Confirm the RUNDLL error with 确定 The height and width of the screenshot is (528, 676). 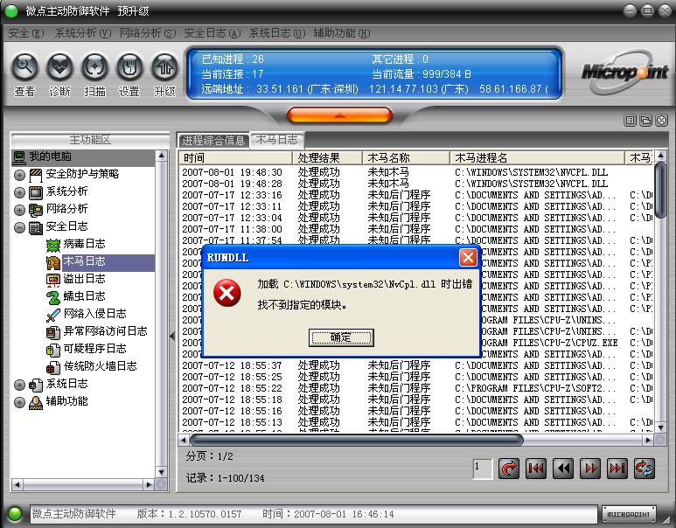(341, 337)
